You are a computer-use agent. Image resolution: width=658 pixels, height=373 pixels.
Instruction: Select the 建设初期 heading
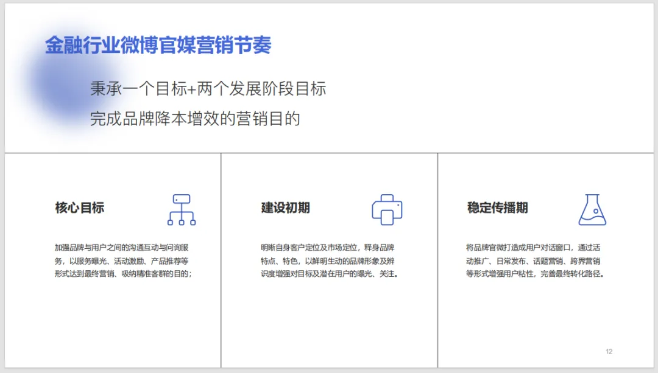(285, 207)
